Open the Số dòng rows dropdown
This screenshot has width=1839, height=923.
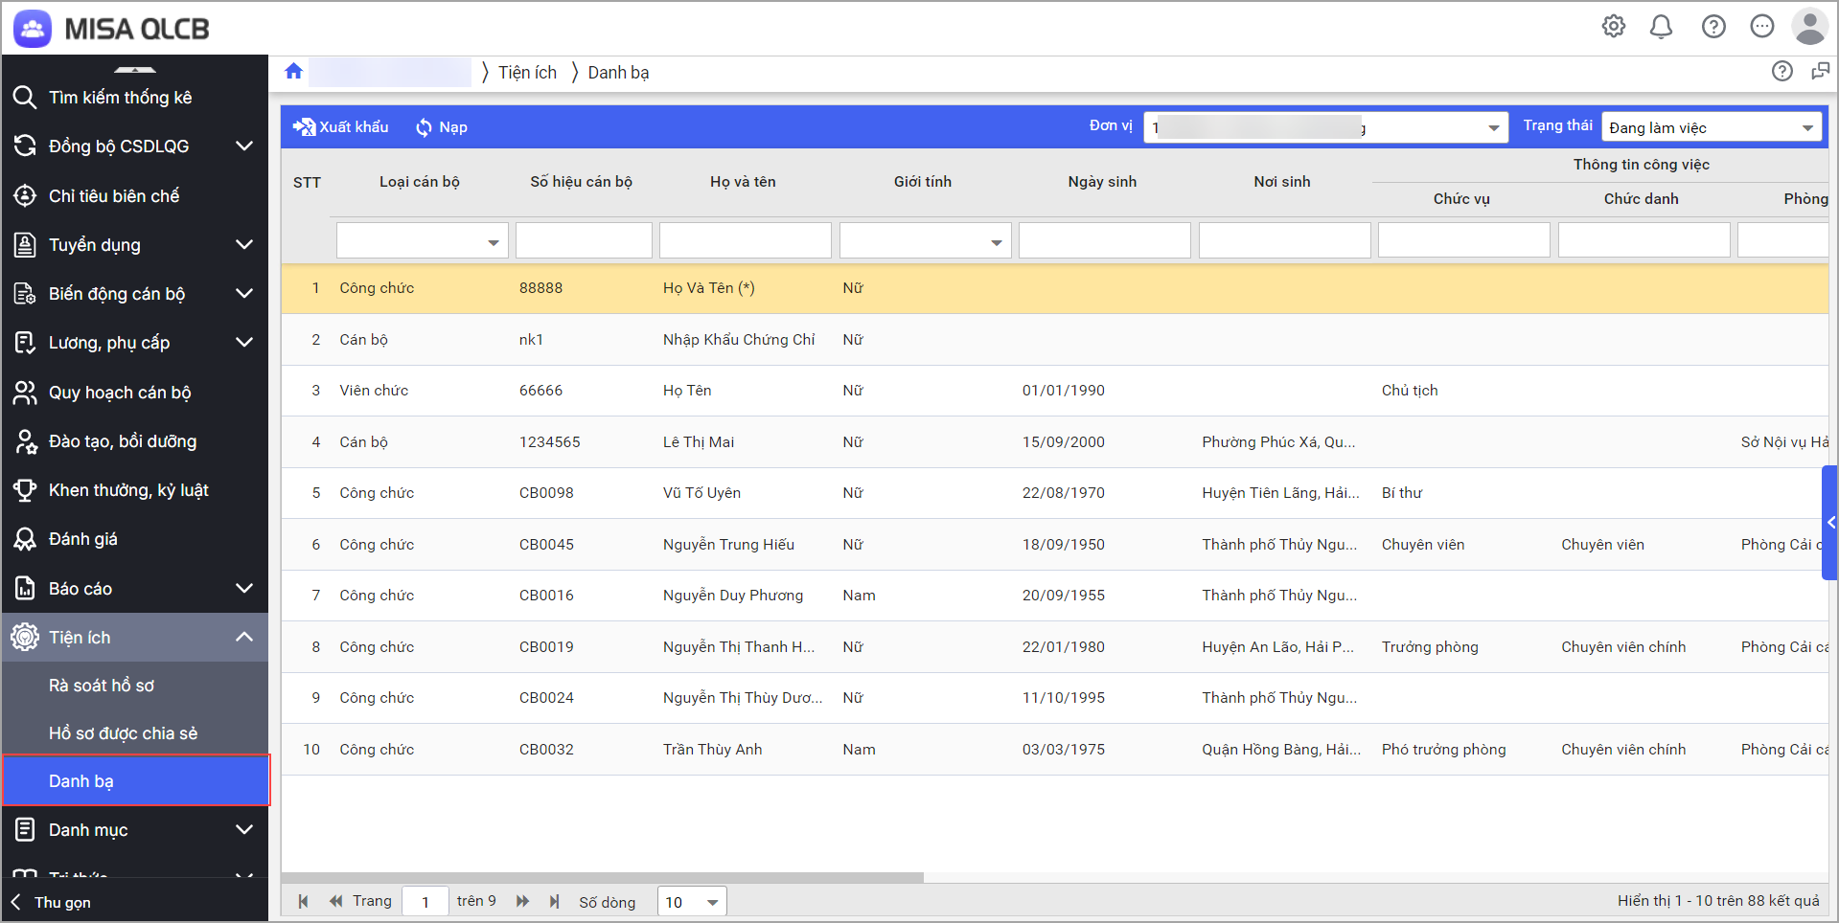(692, 902)
